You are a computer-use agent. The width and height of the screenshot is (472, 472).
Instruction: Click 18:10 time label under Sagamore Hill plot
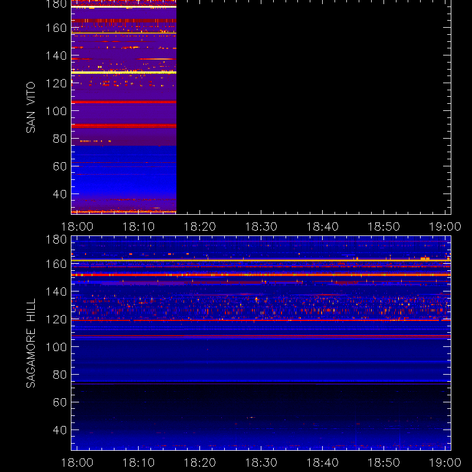click(139, 463)
